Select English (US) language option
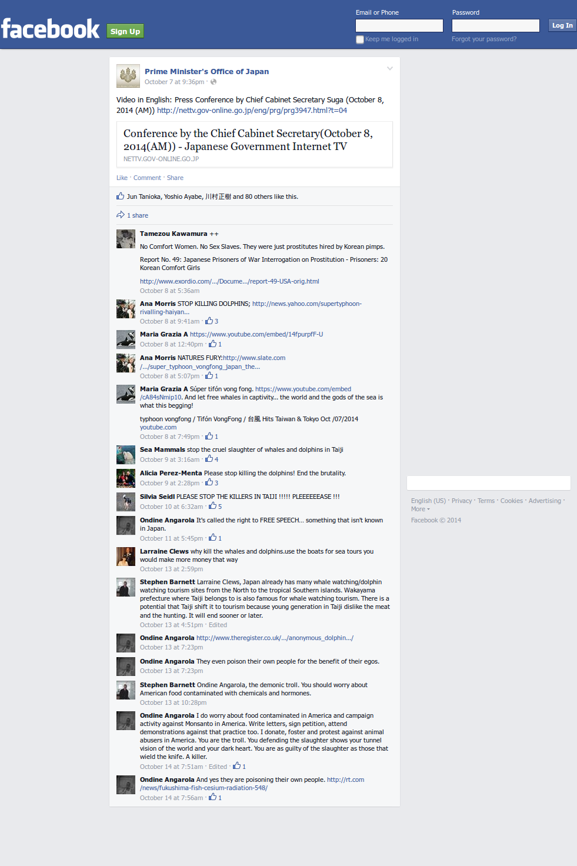The width and height of the screenshot is (577, 866). point(428,501)
